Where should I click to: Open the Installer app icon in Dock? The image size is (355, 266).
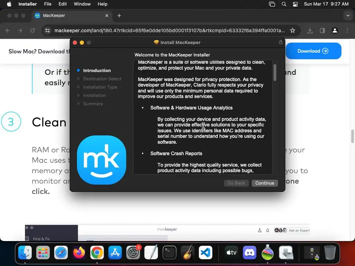[x=286, y=252]
